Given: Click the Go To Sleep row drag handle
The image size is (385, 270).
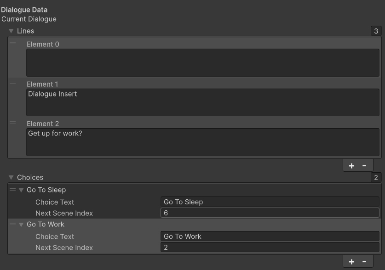Looking at the screenshot, I should (12, 190).
